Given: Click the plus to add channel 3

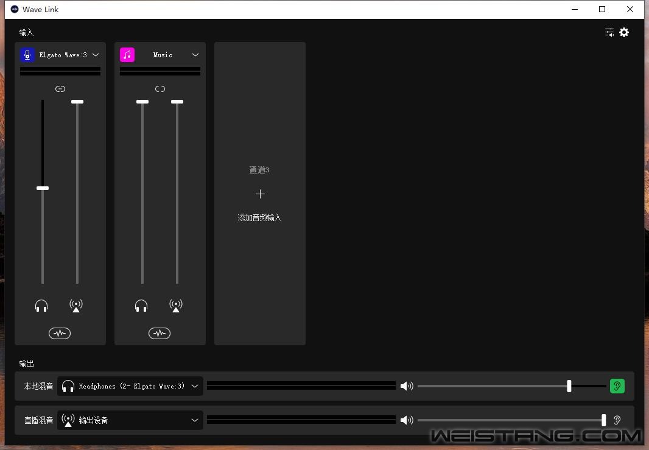Looking at the screenshot, I should [260, 194].
